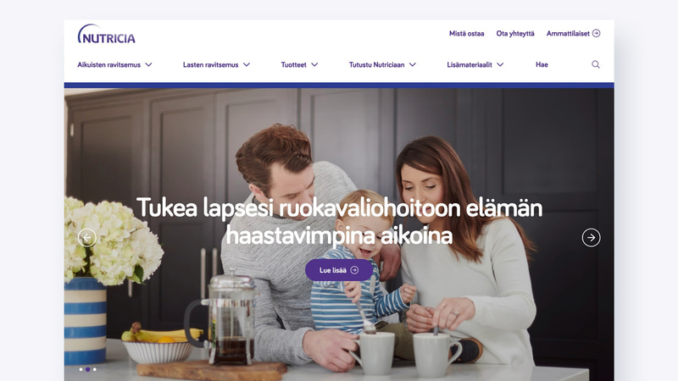Expand the Lisämateriaalit dropdown chevron
The image size is (678, 381).
[x=500, y=65]
